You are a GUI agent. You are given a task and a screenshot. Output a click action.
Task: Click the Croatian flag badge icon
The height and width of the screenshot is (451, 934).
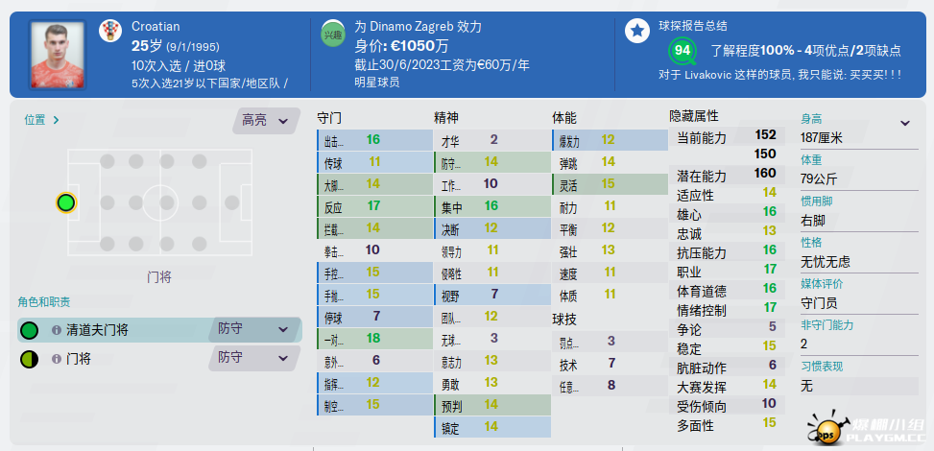(110, 30)
